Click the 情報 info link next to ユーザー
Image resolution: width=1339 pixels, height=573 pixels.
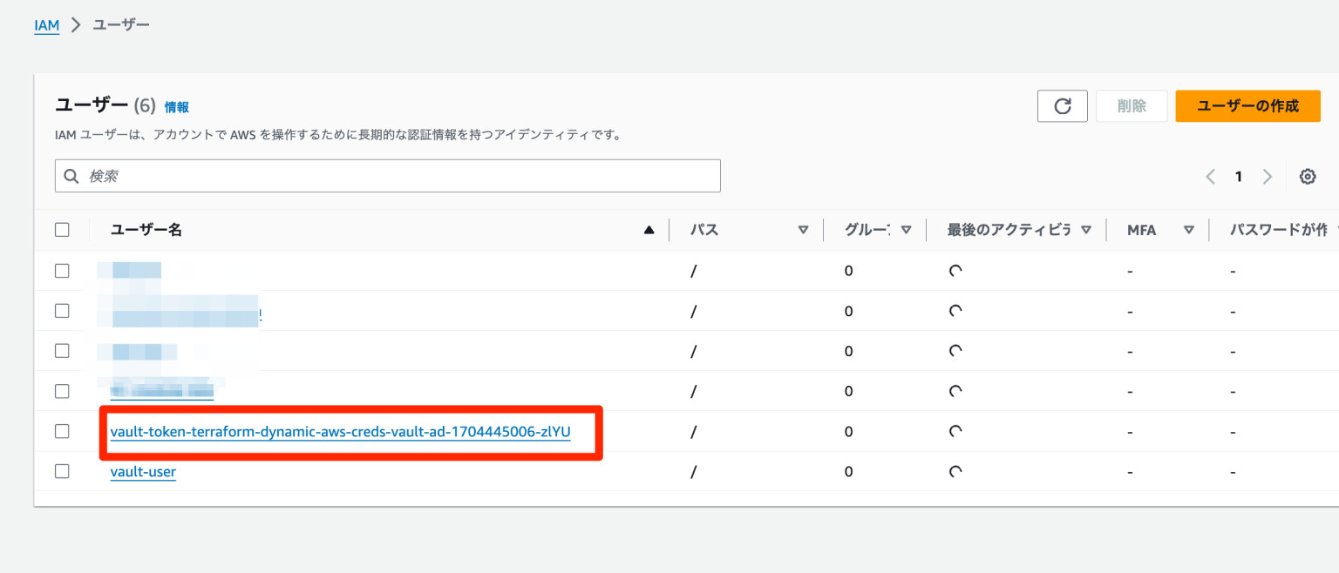[177, 107]
